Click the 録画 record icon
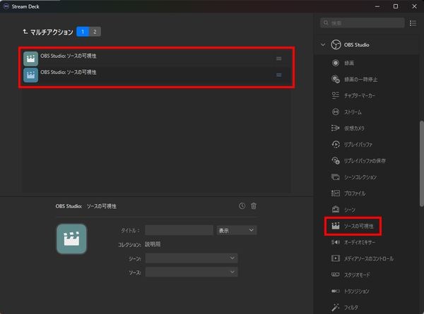 click(x=335, y=63)
